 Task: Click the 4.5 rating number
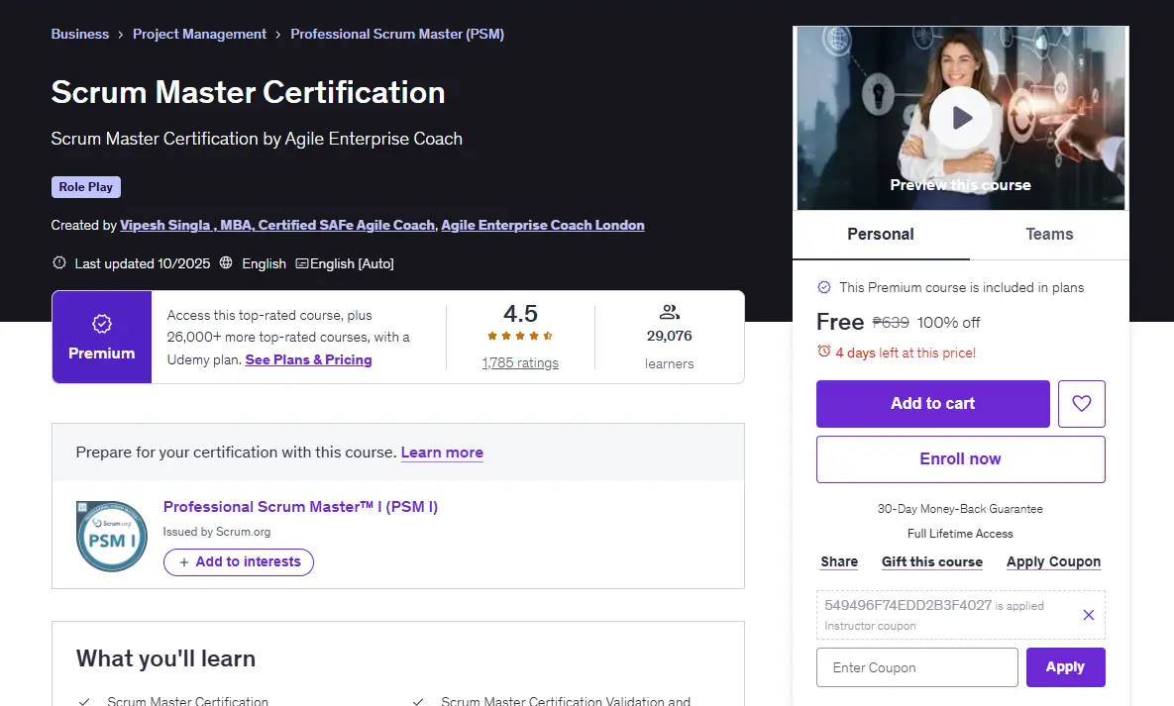pos(520,313)
